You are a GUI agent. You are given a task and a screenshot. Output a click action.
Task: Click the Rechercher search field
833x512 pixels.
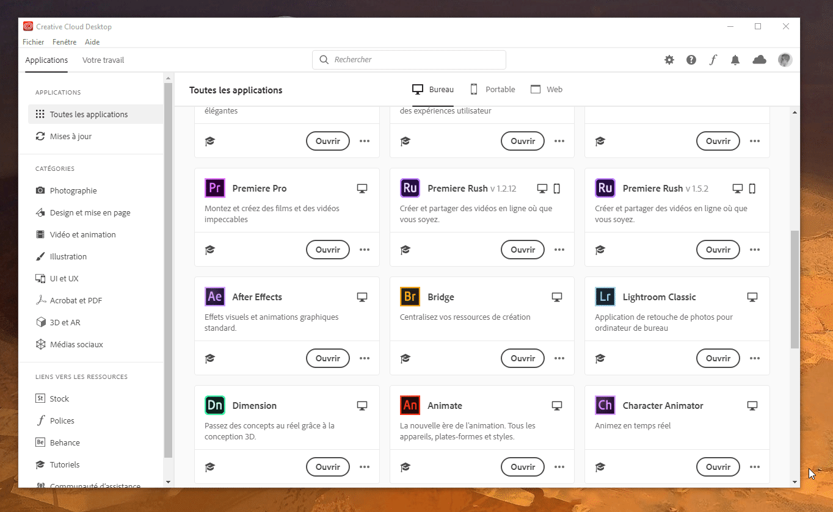point(409,60)
